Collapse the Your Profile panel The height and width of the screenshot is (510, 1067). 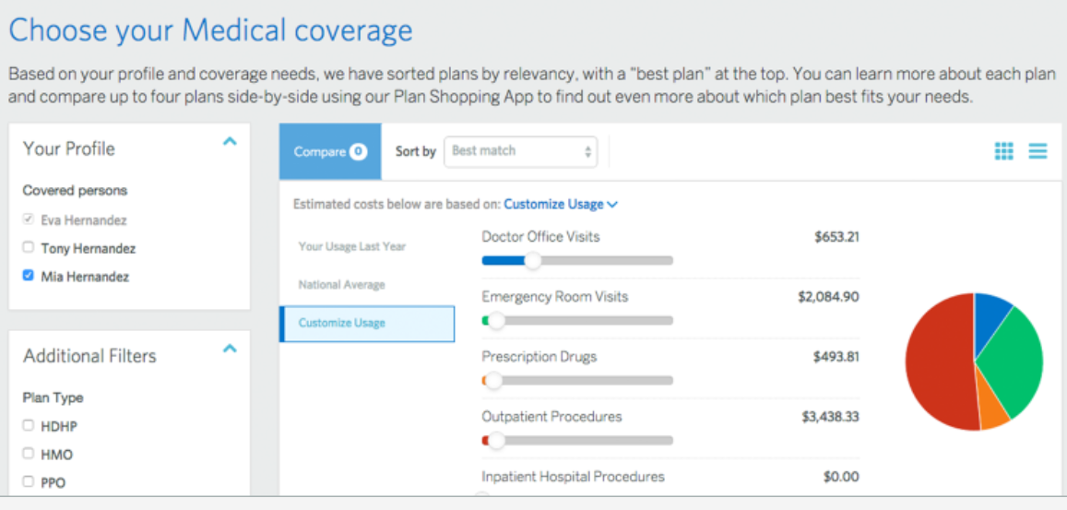[230, 142]
